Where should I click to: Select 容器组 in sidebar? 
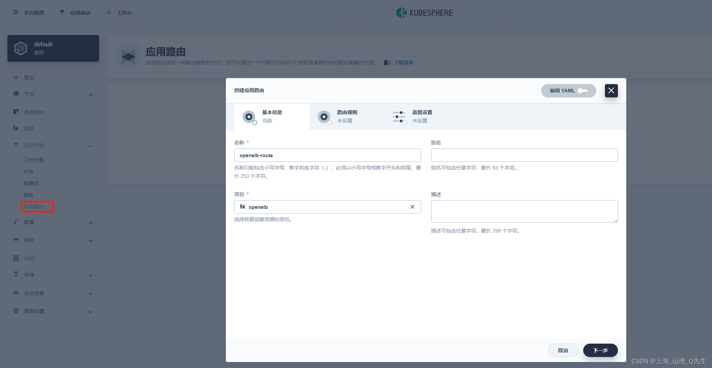pyautogui.click(x=31, y=183)
